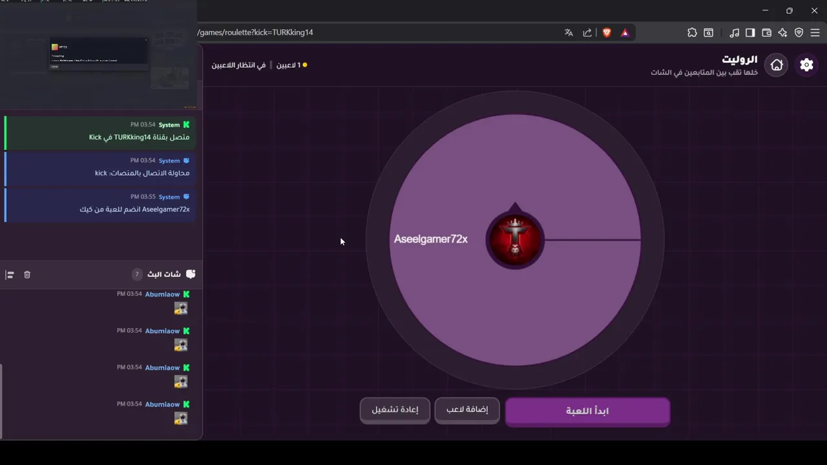The width and height of the screenshot is (827, 465).
Task: Click the chat layout icon beside trash
Action: [x=10, y=274]
